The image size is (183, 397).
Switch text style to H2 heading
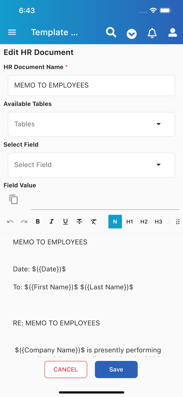tap(144, 222)
